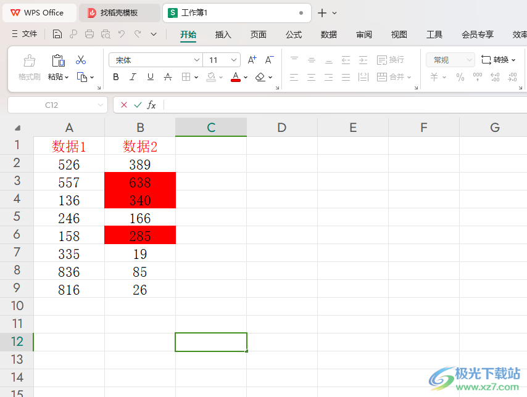The width and height of the screenshot is (527, 397).
Task: Align text left horizontally
Action: tap(294, 77)
